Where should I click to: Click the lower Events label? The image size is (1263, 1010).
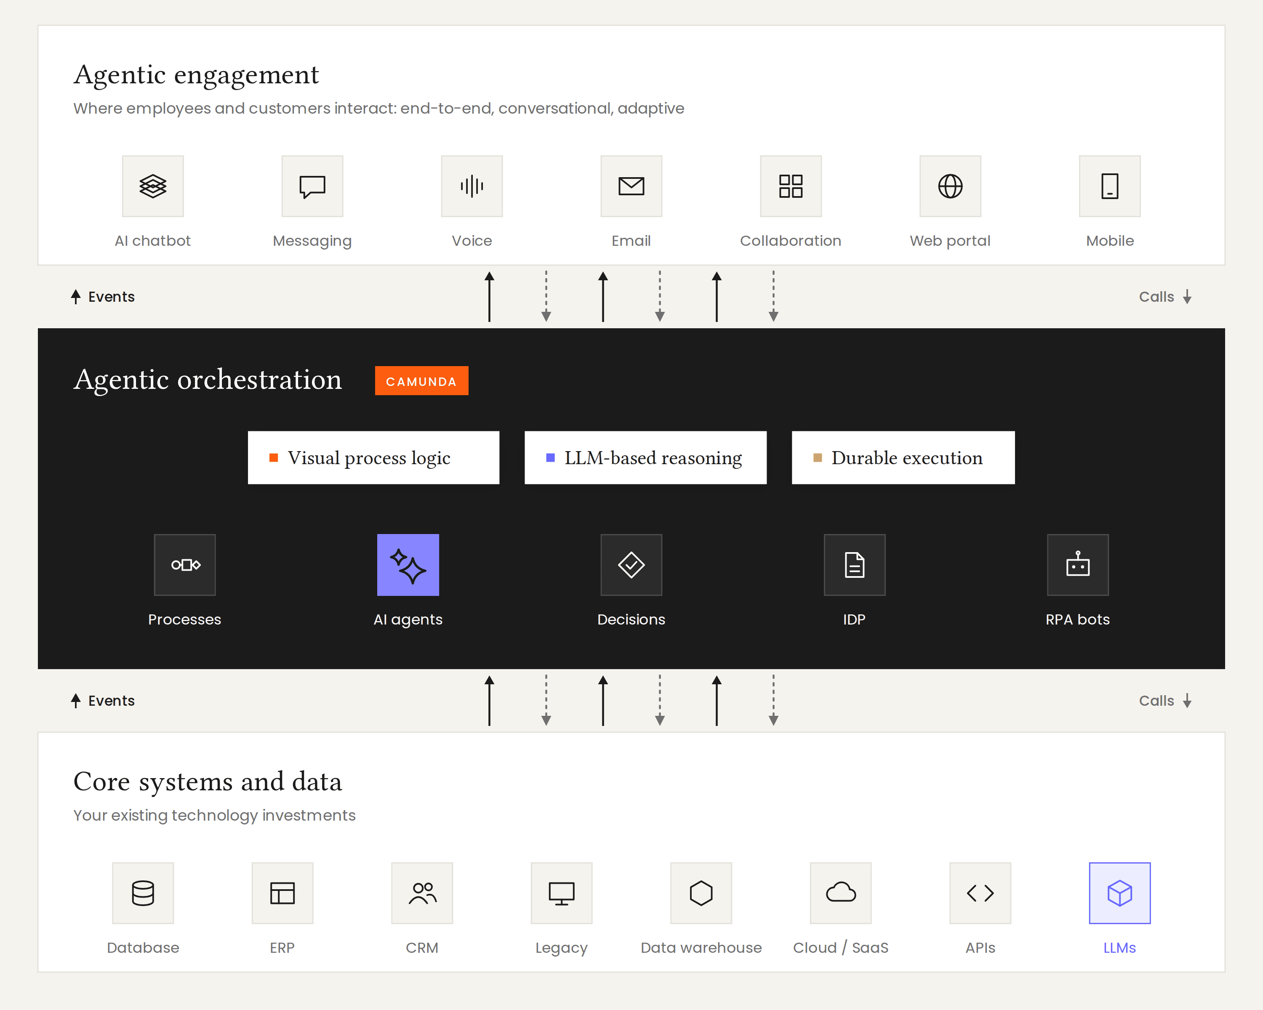[x=111, y=701]
